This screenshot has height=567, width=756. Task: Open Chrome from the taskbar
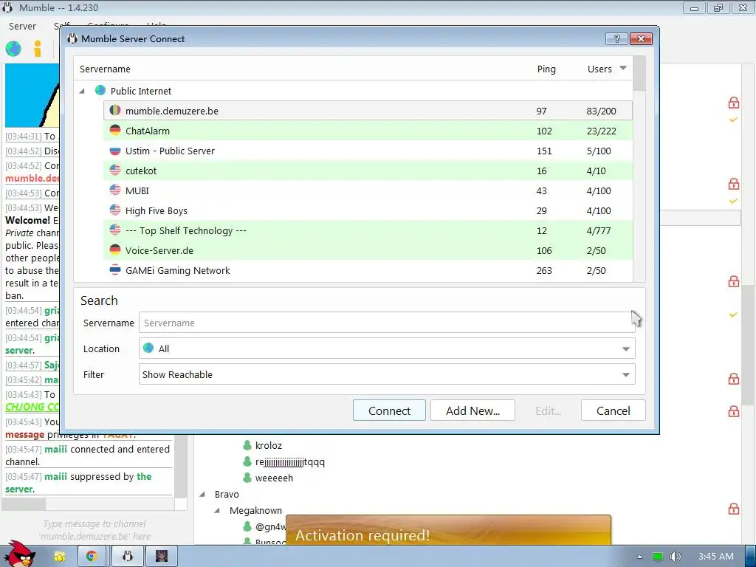(92, 557)
